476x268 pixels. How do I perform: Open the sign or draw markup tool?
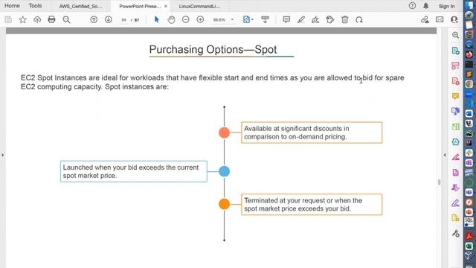(315, 20)
